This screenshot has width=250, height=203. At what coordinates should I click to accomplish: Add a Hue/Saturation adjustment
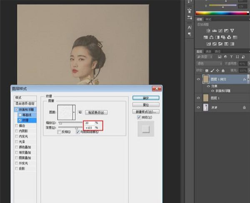coord(205,37)
